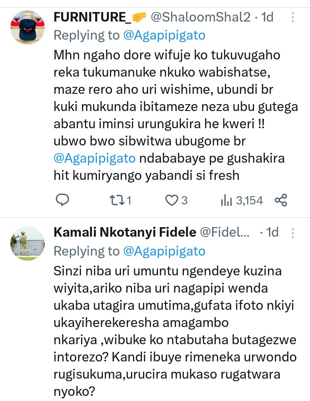The image size is (310, 401).
Task: Go to Kamali Nkotanyi Fidele's profile name
Action: [x=124, y=233]
